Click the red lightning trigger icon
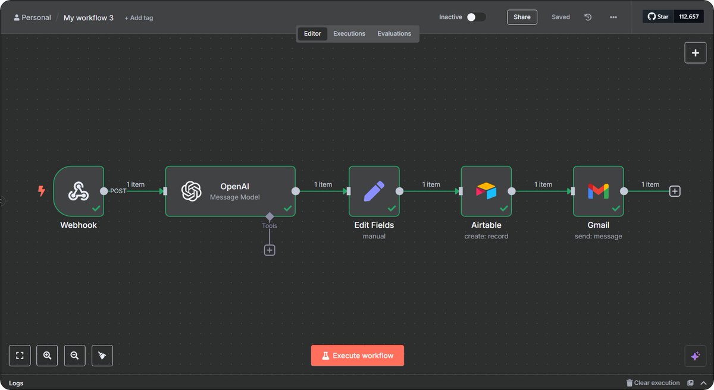Image resolution: width=714 pixels, height=390 pixels. pyautogui.click(x=42, y=191)
